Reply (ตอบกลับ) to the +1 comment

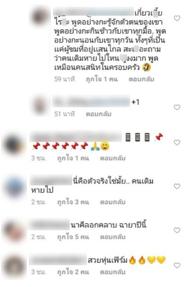click(x=99, y=114)
